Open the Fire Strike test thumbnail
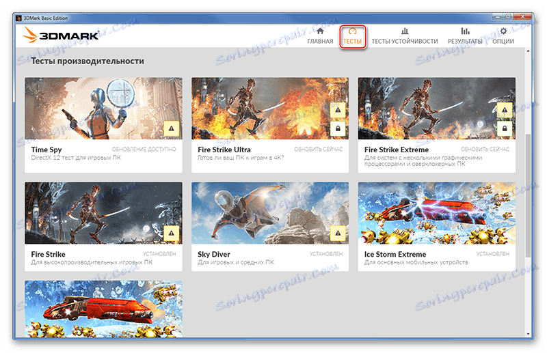Viewport: 547px width, 353px height. [x=103, y=213]
